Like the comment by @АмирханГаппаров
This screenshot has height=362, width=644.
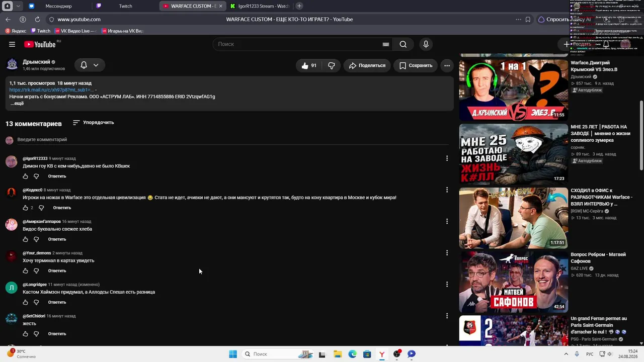click(x=25, y=239)
